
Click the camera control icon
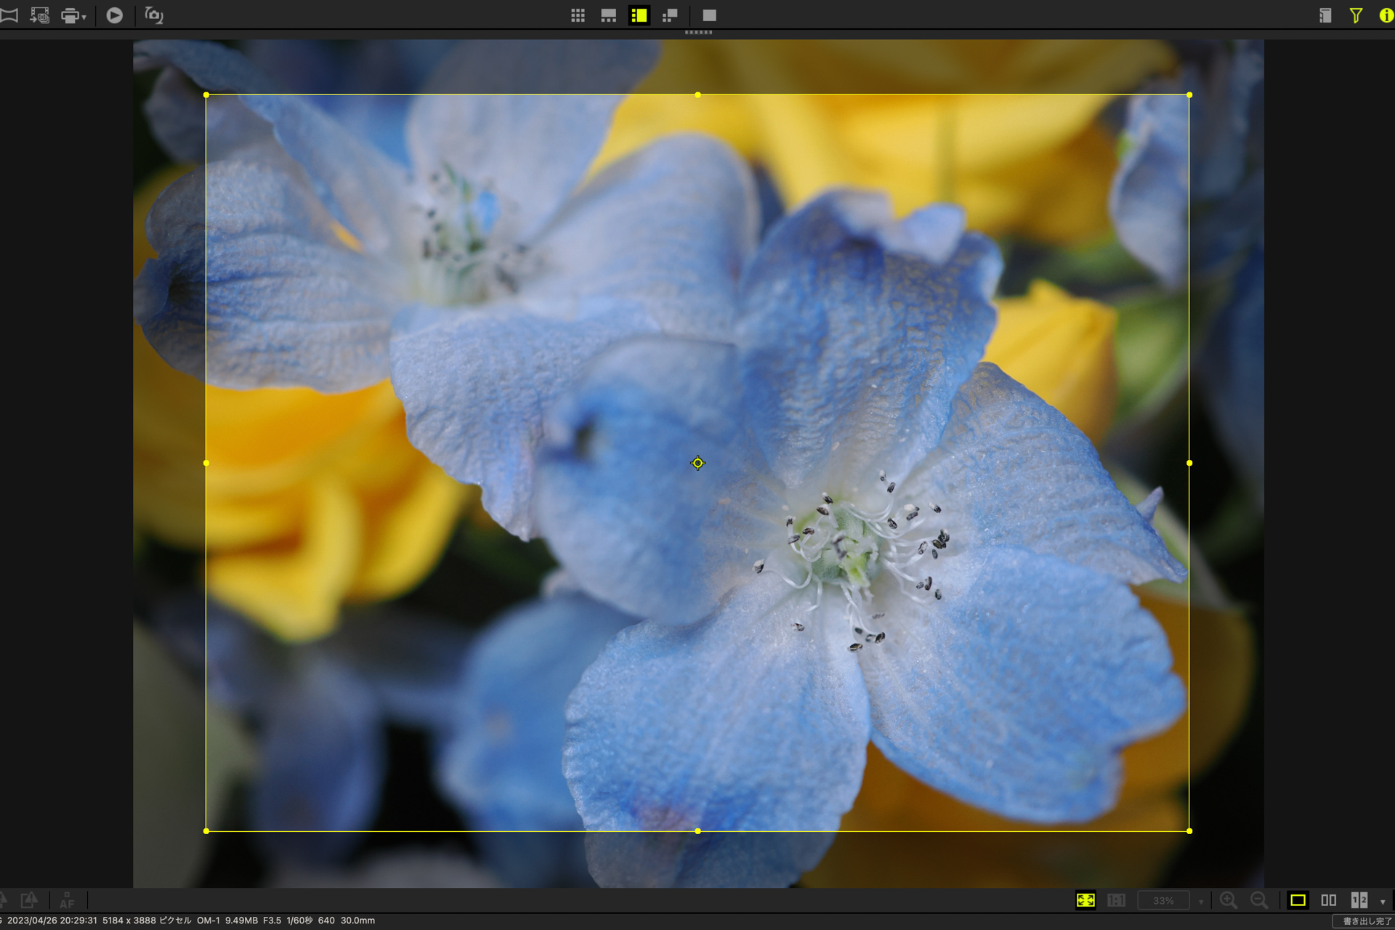tap(153, 15)
